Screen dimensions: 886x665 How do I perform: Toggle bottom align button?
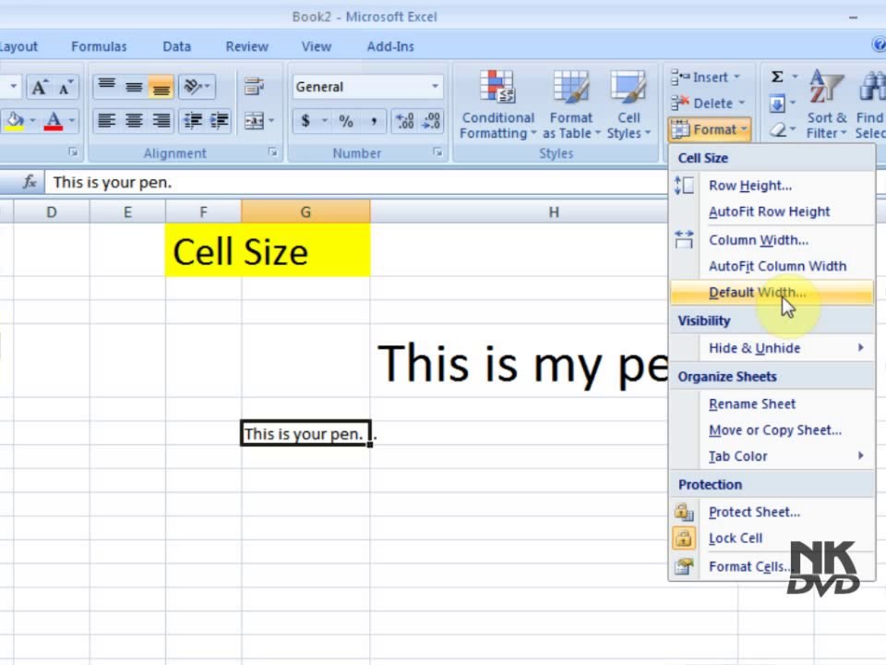[161, 87]
